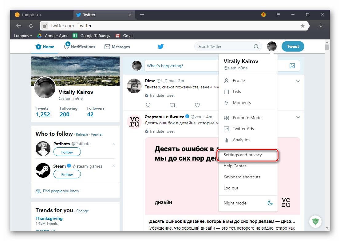Screen dimensions: 340x241
Task: Toggle Night mode in the profile menu
Action: click(270, 203)
